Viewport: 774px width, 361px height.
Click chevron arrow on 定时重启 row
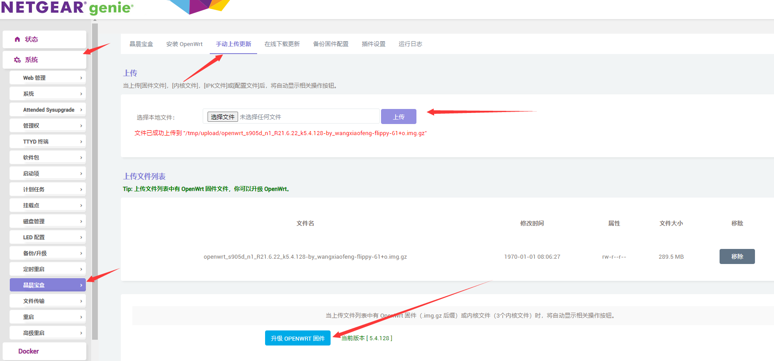point(81,269)
